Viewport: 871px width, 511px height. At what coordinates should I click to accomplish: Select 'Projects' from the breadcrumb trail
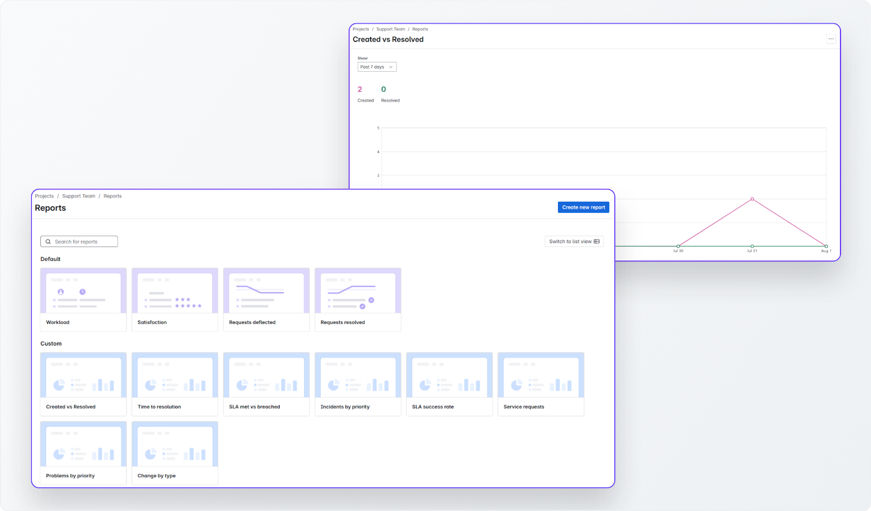click(44, 196)
